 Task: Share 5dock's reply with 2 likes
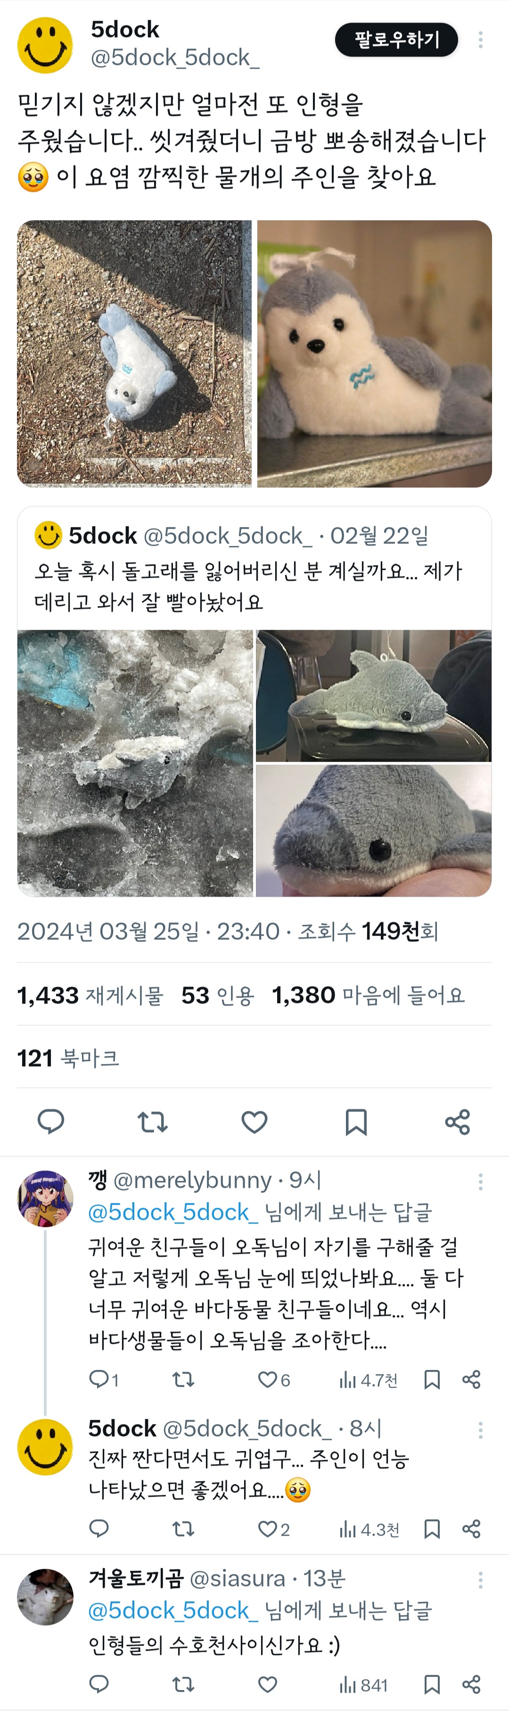[x=472, y=1529]
